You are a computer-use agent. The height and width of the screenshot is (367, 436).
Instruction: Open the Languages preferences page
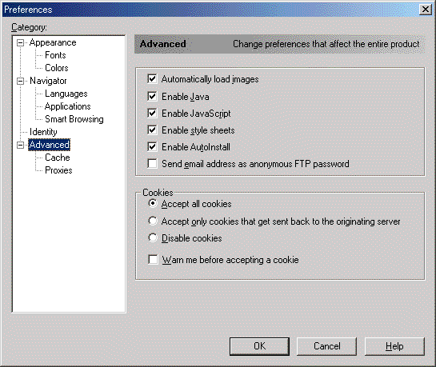(66, 94)
